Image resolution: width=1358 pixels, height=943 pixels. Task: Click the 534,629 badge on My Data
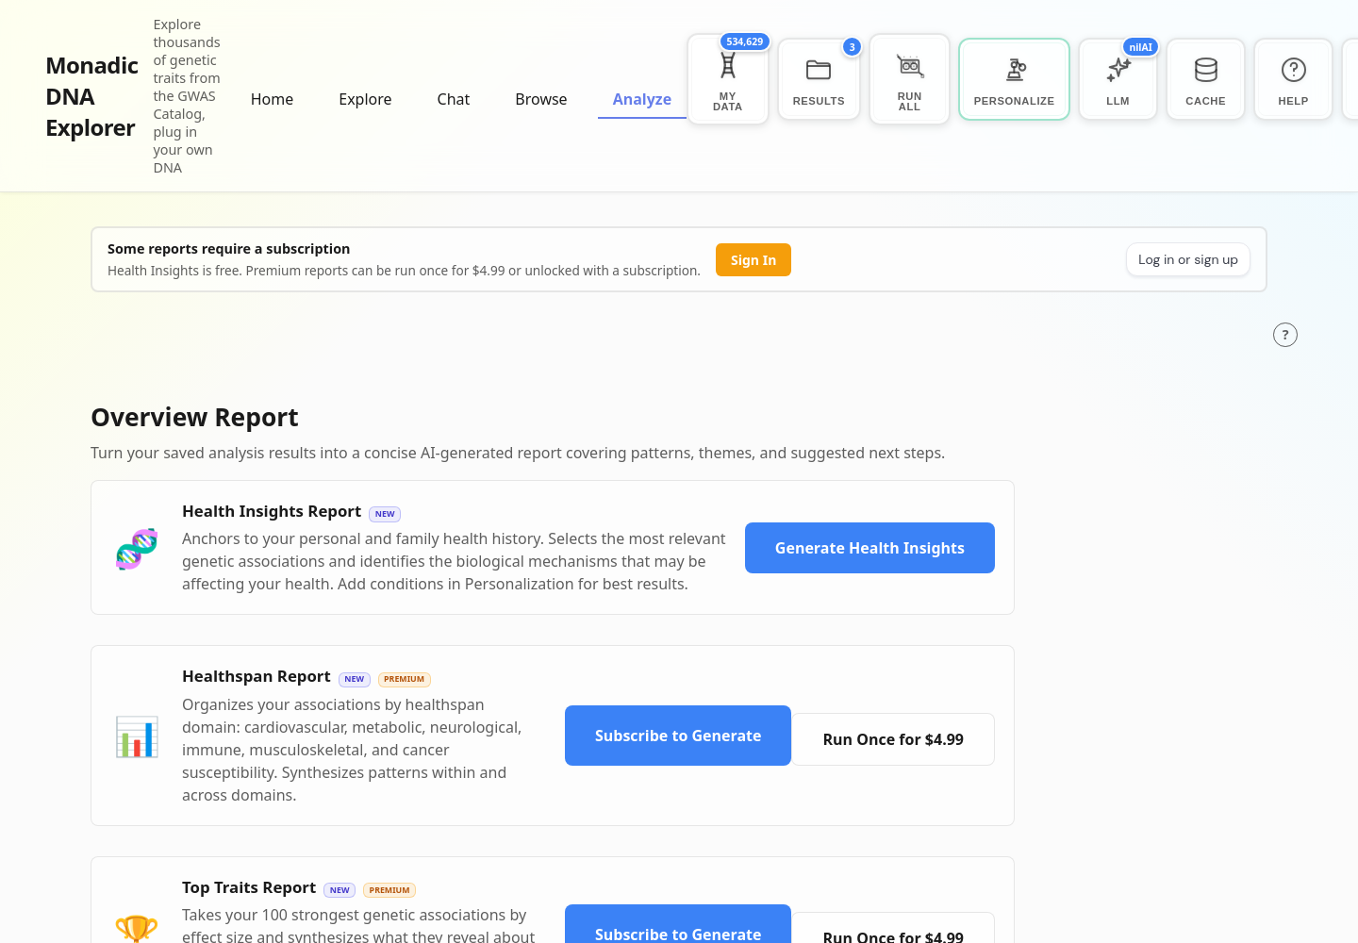tap(745, 41)
